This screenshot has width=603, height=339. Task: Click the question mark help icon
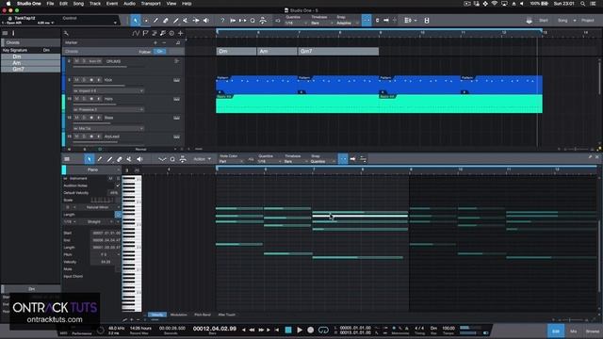point(222,21)
